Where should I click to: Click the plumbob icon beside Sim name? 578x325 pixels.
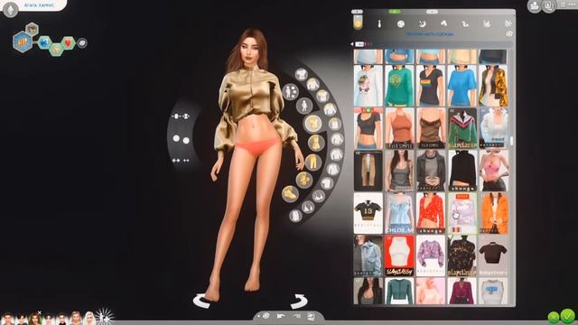pyautogui.click(x=11, y=9)
